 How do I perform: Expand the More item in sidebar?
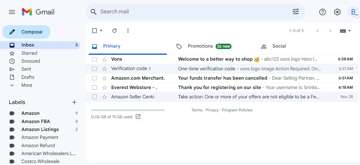click(27, 85)
